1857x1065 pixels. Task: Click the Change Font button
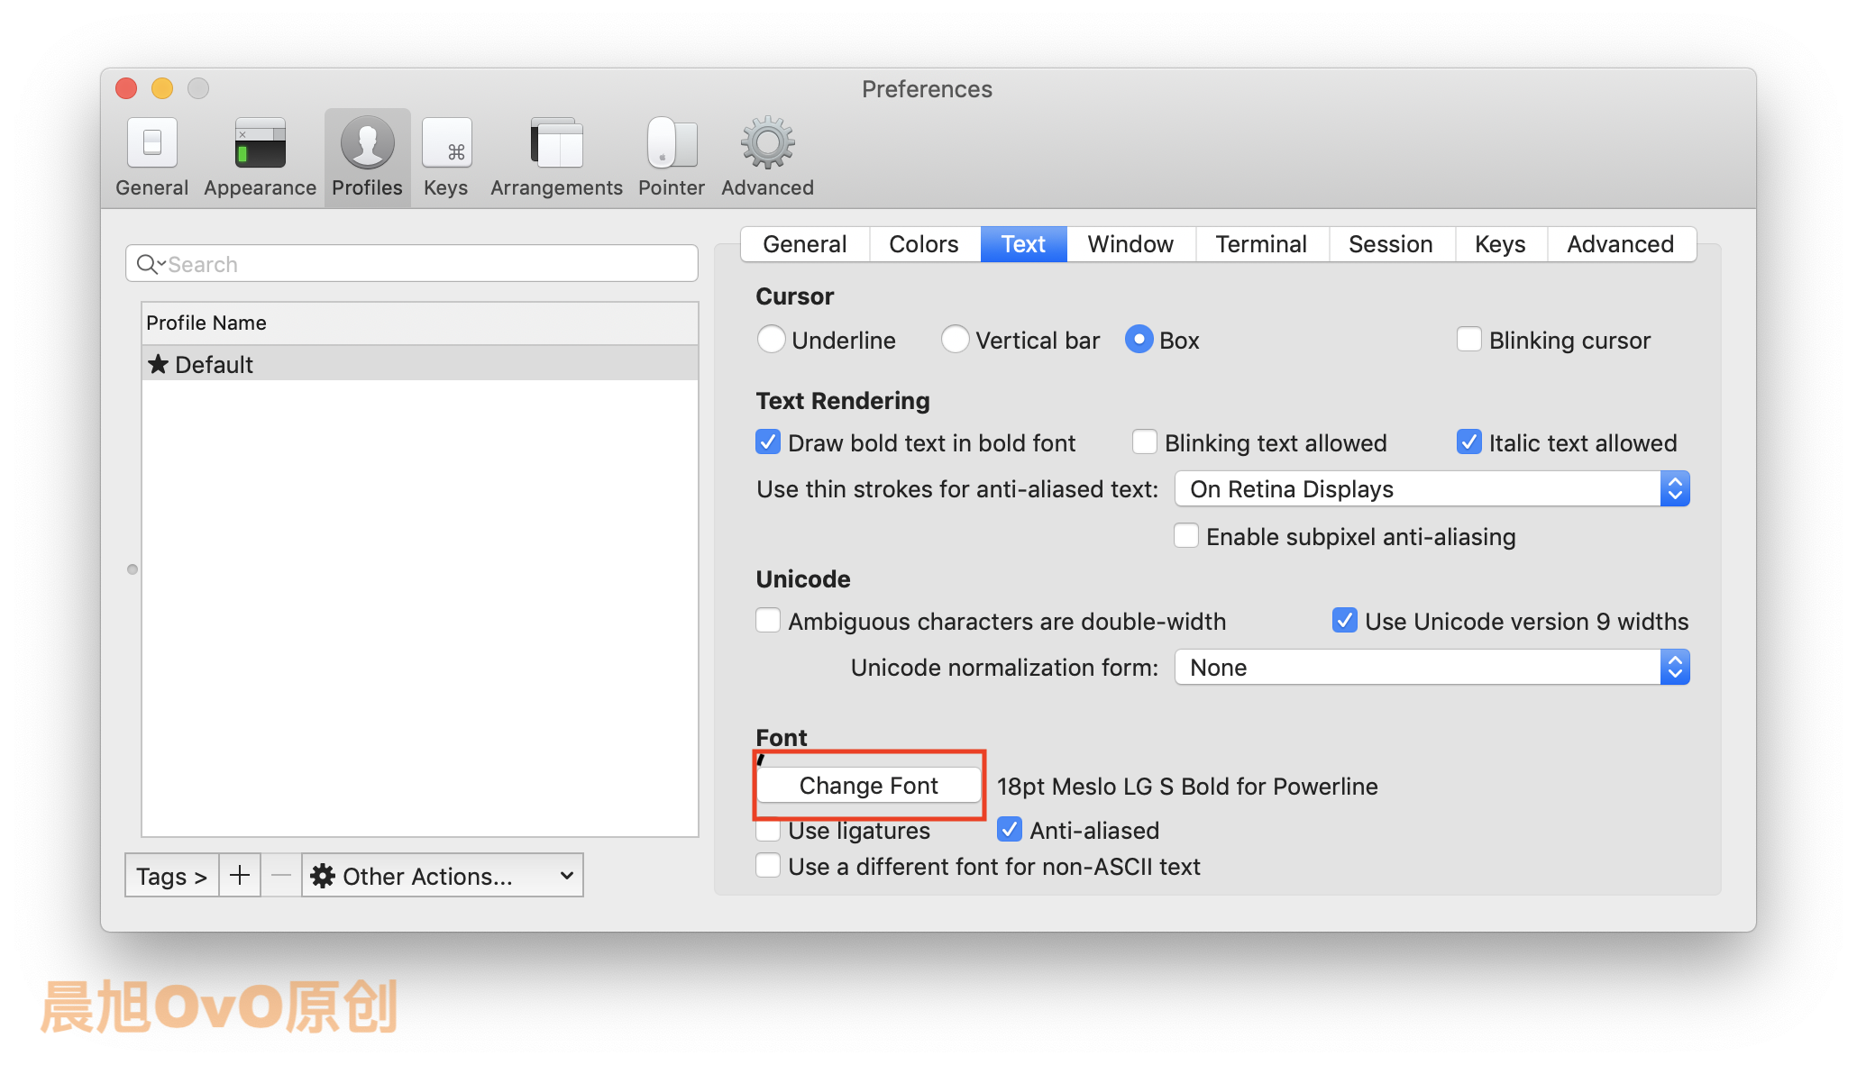(868, 786)
